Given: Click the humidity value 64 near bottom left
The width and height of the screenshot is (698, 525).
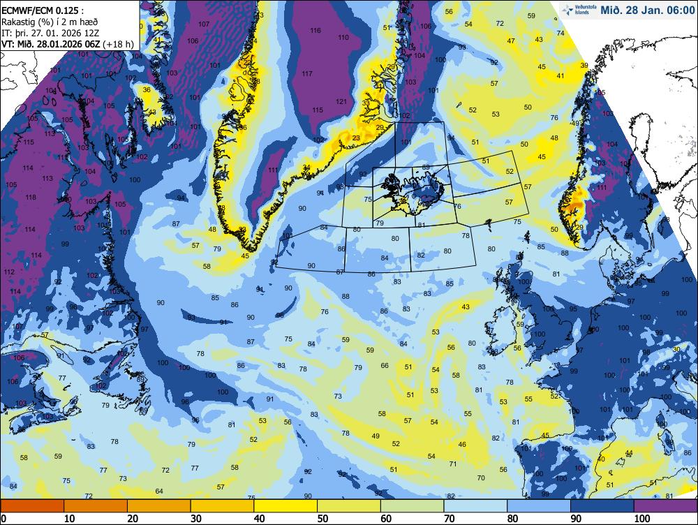Looking at the screenshot, I should [159, 491].
